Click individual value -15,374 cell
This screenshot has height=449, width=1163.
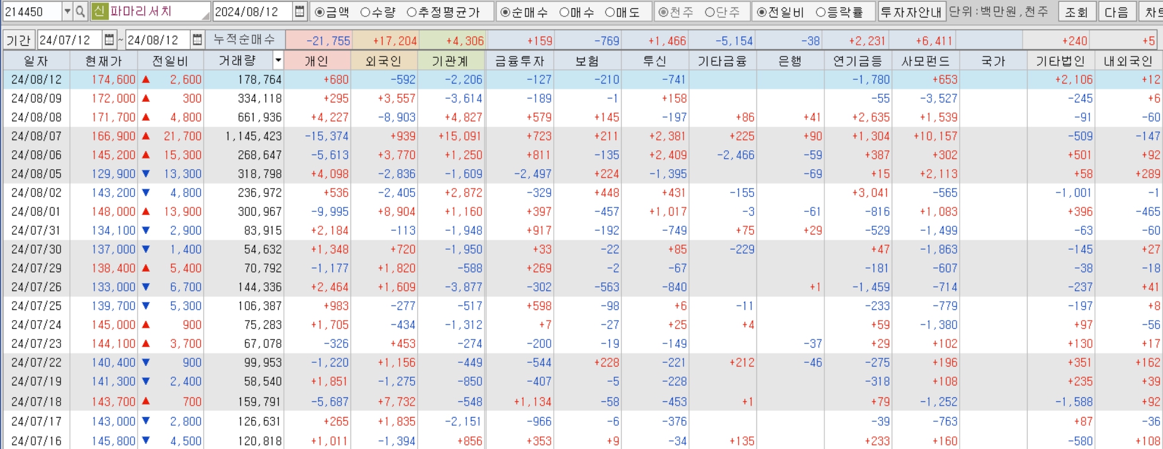pyautogui.click(x=327, y=136)
